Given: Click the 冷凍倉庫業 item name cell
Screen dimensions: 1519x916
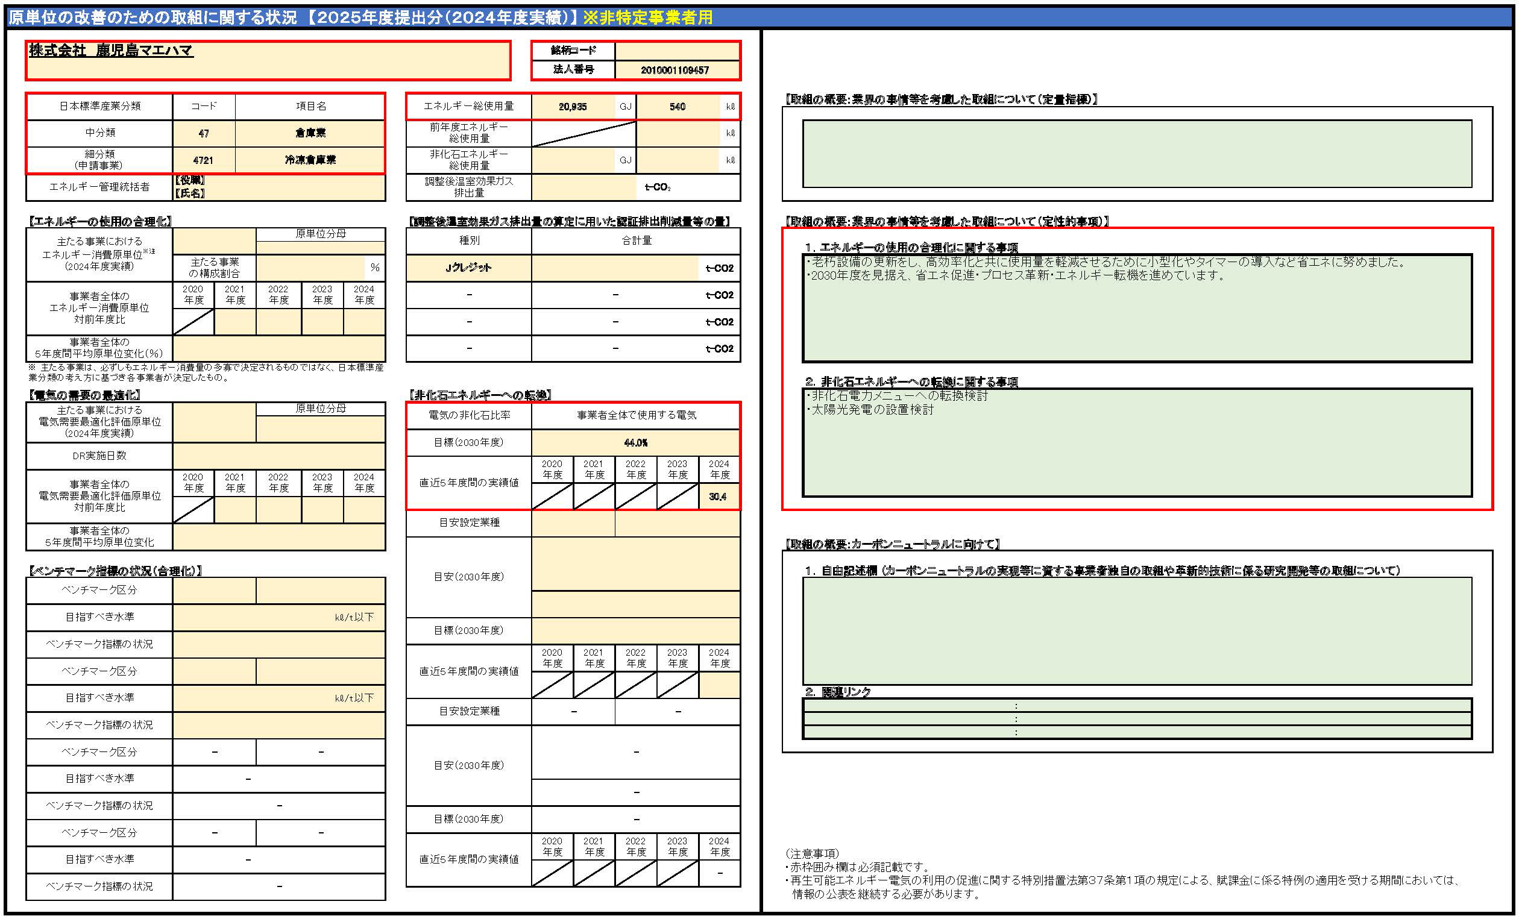Looking at the screenshot, I should tap(310, 160).
